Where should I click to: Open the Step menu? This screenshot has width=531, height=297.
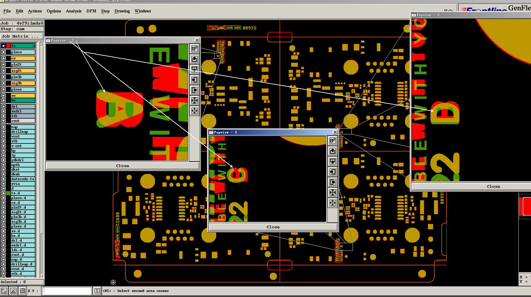(105, 11)
